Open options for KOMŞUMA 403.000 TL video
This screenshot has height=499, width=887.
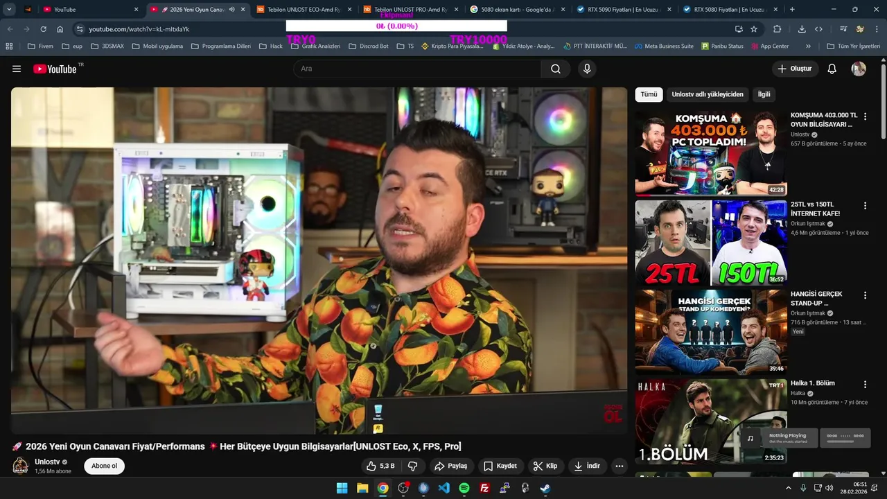coord(865,116)
